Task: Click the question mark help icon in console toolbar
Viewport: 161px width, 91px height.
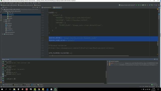Action: point(3,70)
